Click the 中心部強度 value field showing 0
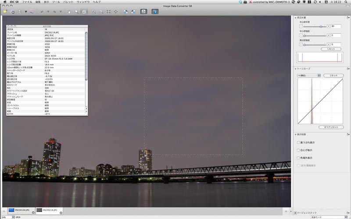Screen dimensions: 351x219 point(336,35)
